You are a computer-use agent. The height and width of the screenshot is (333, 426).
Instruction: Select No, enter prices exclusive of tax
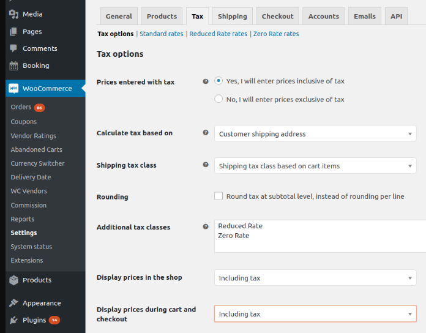point(219,99)
